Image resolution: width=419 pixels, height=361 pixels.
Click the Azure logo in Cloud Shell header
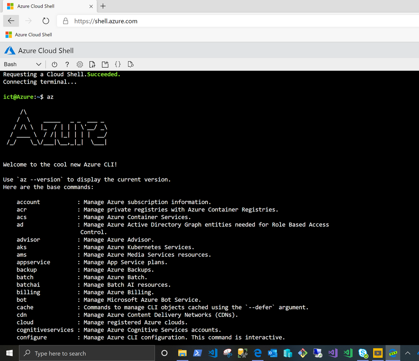tap(10, 50)
